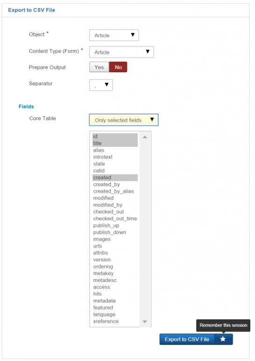Select the alias field in list
Screen dimensions: 255x361
pos(115,150)
